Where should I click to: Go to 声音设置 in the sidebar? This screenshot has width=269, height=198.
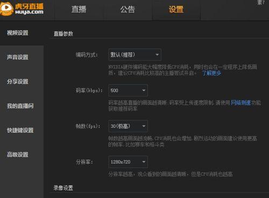[18, 57]
